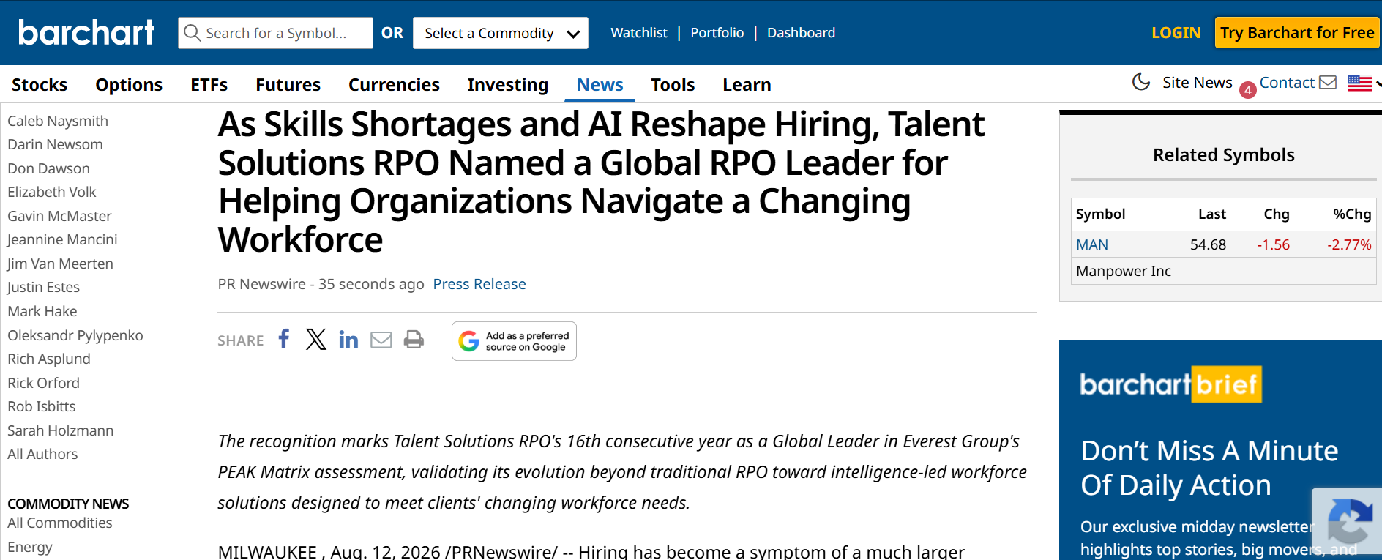This screenshot has height=560, width=1382.
Task: Click Add as preferred source on Google
Action: 514,341
